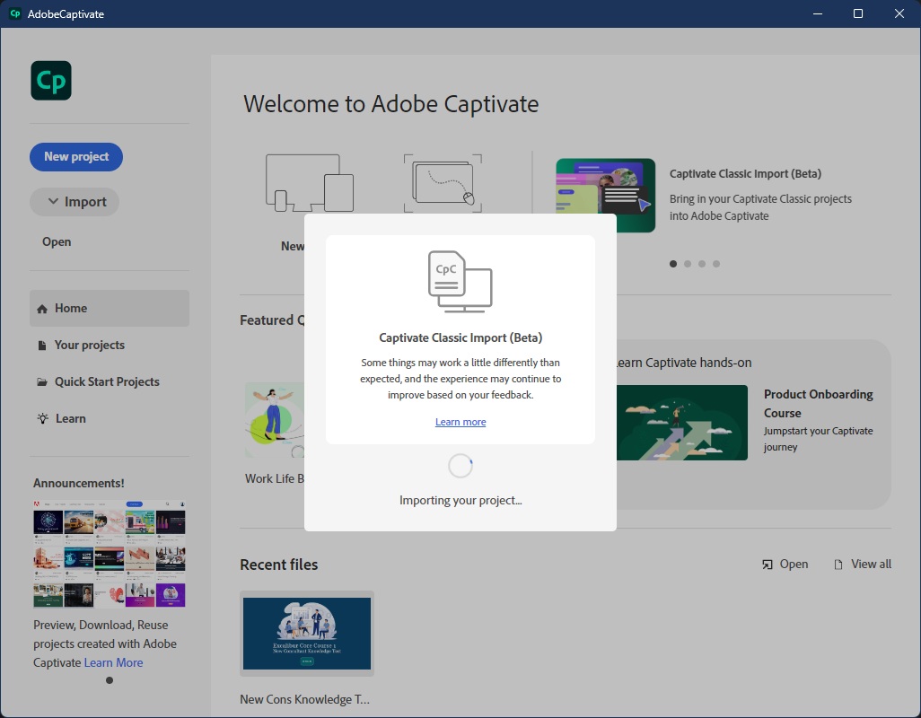Select Home in the sidebar
Screen dimensions: 921x718
(110, 308)
